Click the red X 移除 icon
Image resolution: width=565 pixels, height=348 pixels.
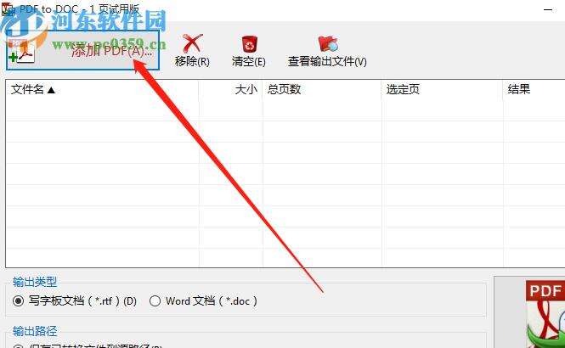coord(192,43)
